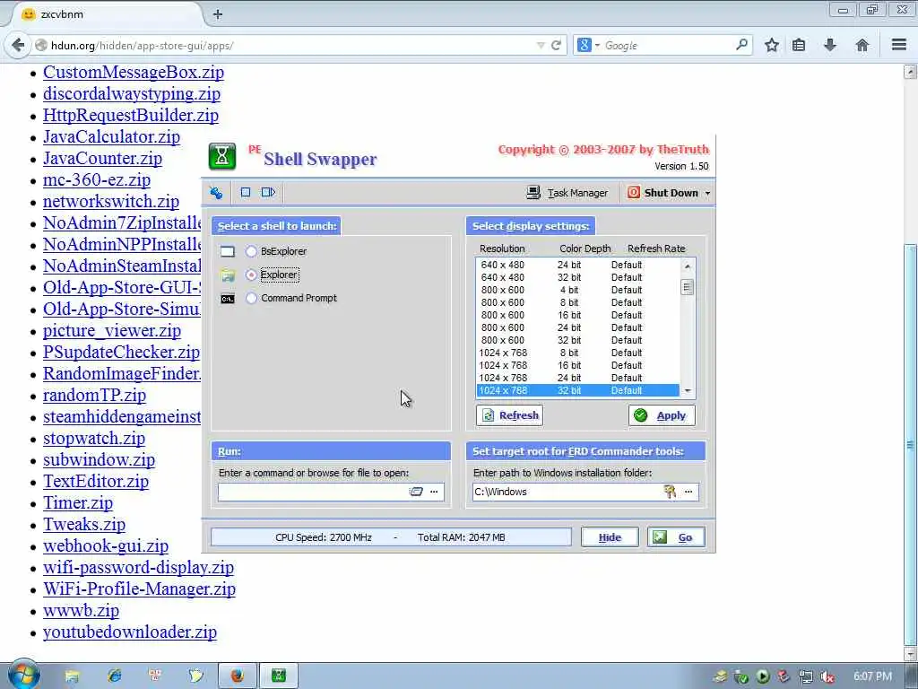This screenshot has height=689, width=918.
Task: Click the blue network icon in Shell Swapper toolbar
Action: pos(216,192)
